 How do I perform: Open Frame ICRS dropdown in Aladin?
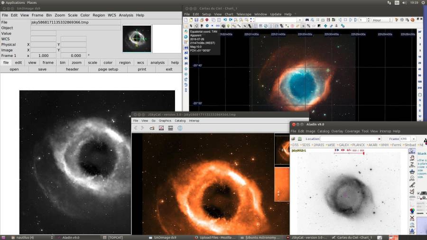pyautogui.click(x=414, y=139)
